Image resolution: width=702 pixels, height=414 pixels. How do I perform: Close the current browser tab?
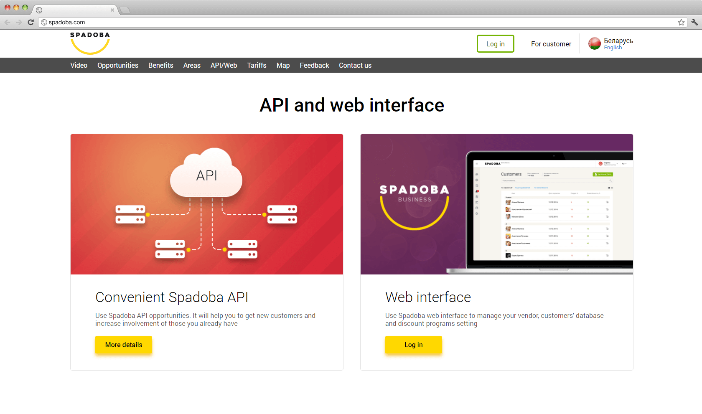pos(112,10)
